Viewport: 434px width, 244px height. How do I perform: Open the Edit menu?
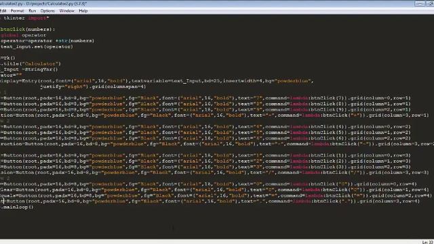[3, 11]
